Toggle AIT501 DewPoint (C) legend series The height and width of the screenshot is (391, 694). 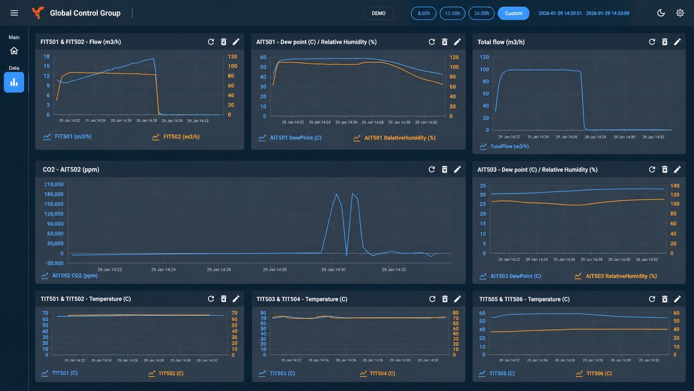click(290, 138)
